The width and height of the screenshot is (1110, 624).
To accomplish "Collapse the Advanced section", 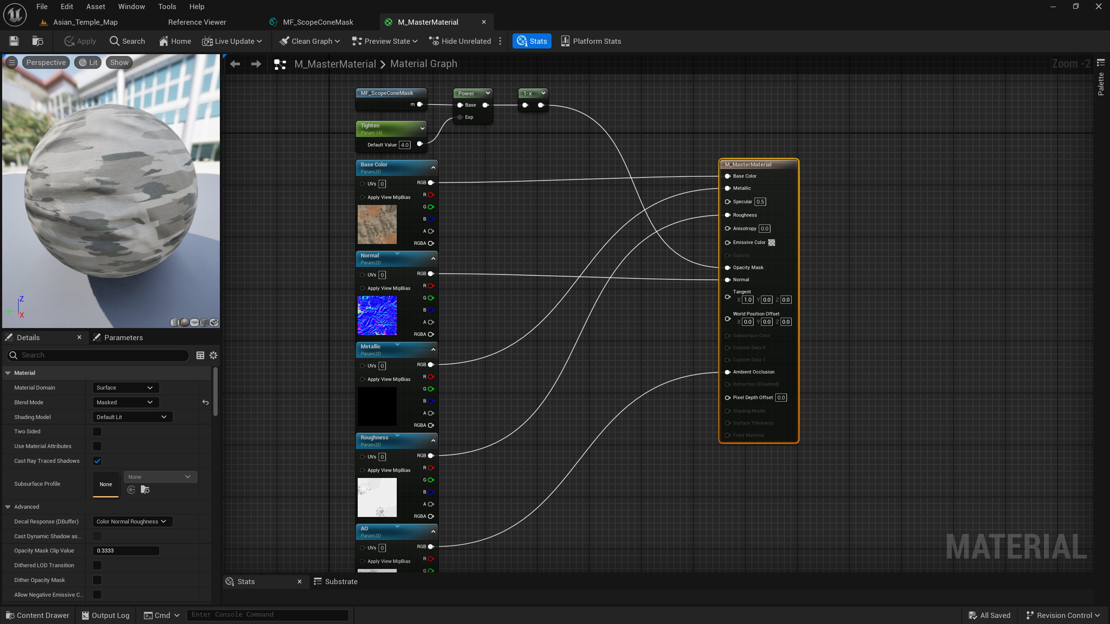I will point(8,507).
